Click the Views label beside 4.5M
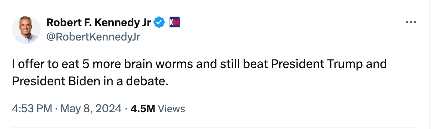This screenshot has height=129, width=431. pyautogui.click(x=171, y=109)
